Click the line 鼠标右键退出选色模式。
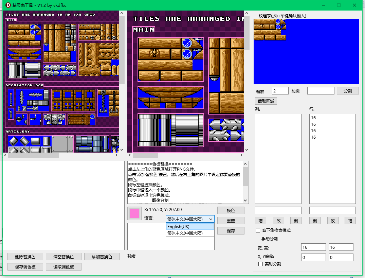 (149, 195)
